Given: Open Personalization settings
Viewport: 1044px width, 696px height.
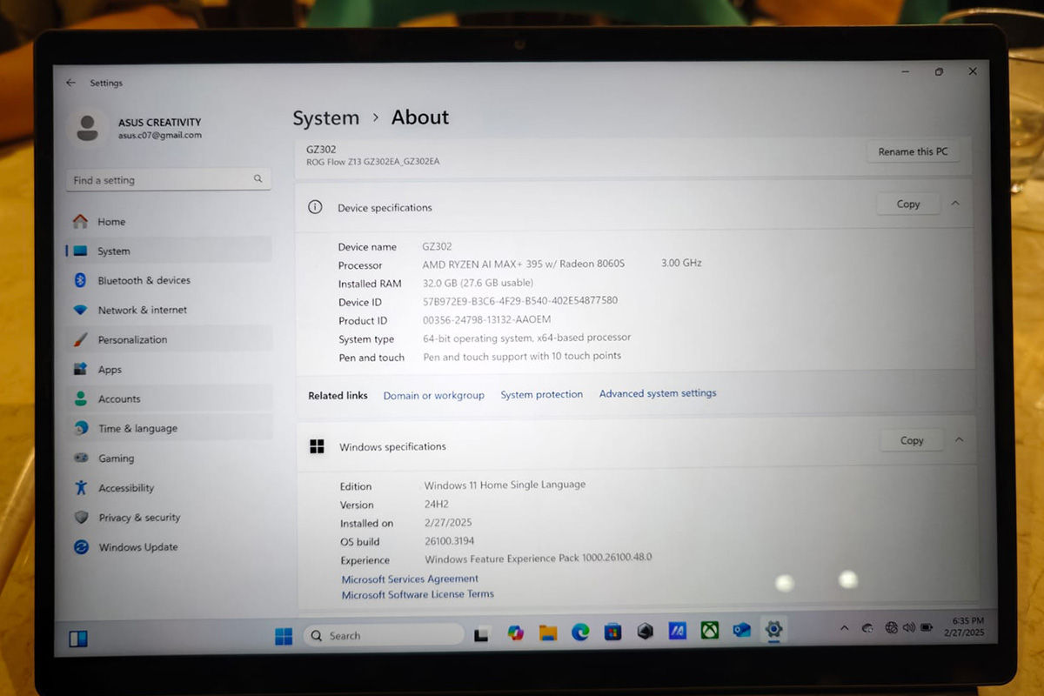Looking at the screenshot, I should point(168,339).
